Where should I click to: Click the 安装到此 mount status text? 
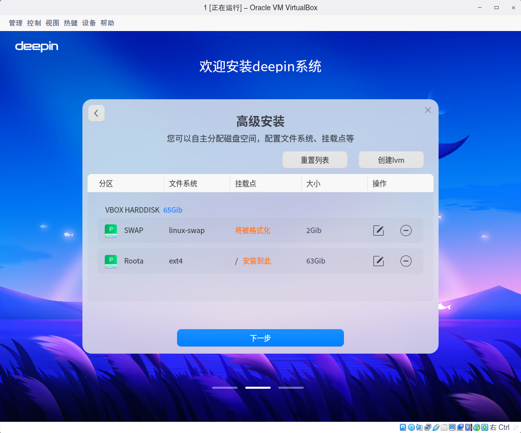coord(256,261)
